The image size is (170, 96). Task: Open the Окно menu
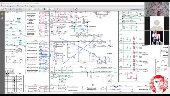click(26, 6)
